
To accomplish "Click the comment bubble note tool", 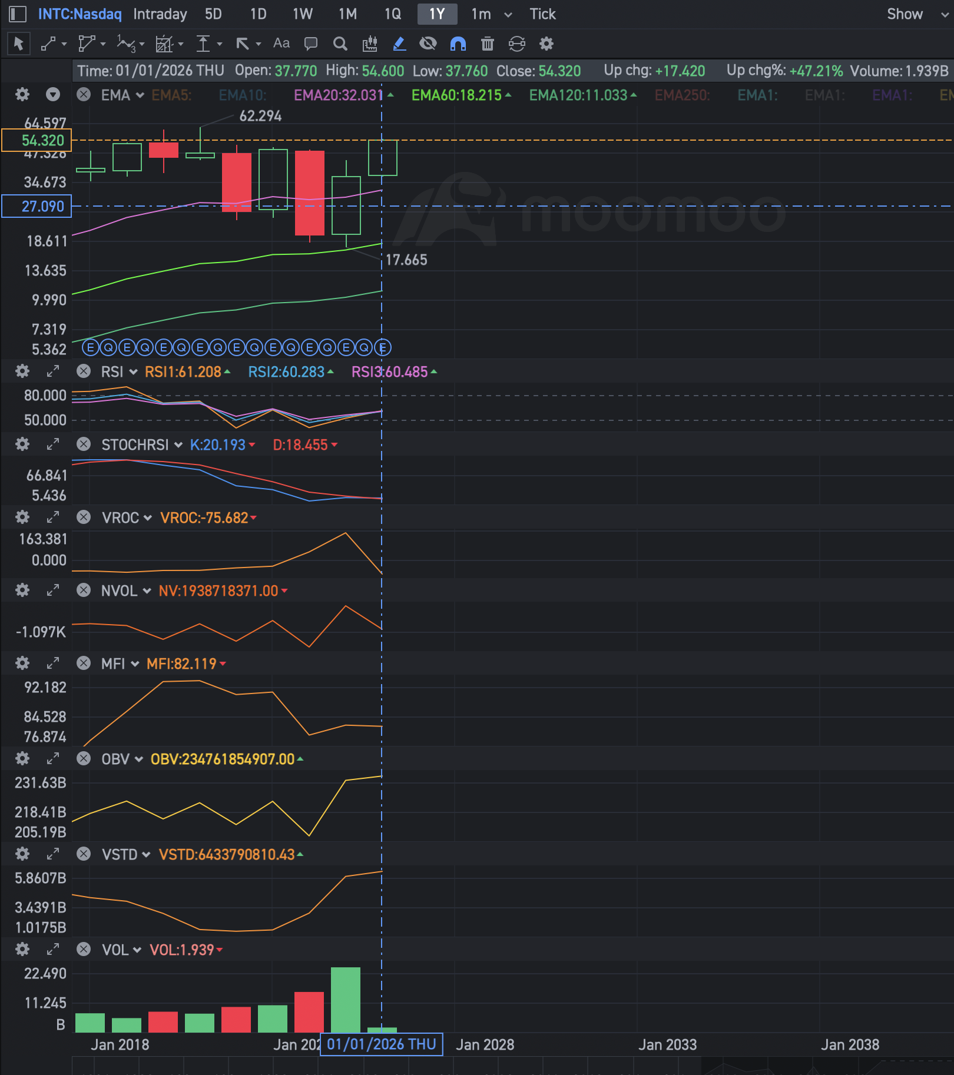I will (x=310, y=44).
